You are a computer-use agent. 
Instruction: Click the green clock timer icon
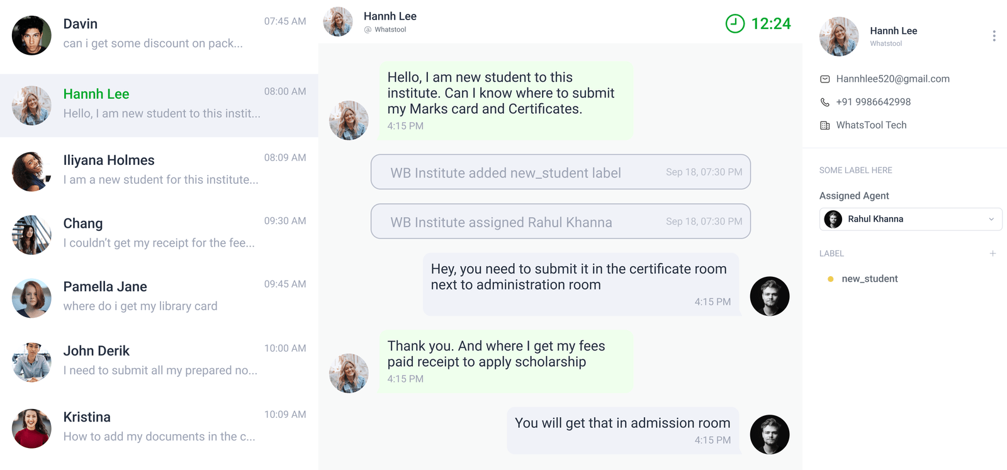(x=734, y=24)
